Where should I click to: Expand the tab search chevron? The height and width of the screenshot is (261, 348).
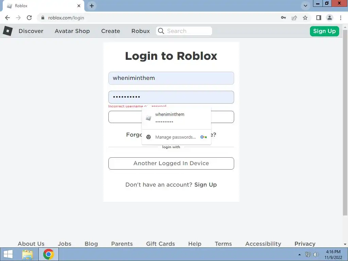pos(306,6)
